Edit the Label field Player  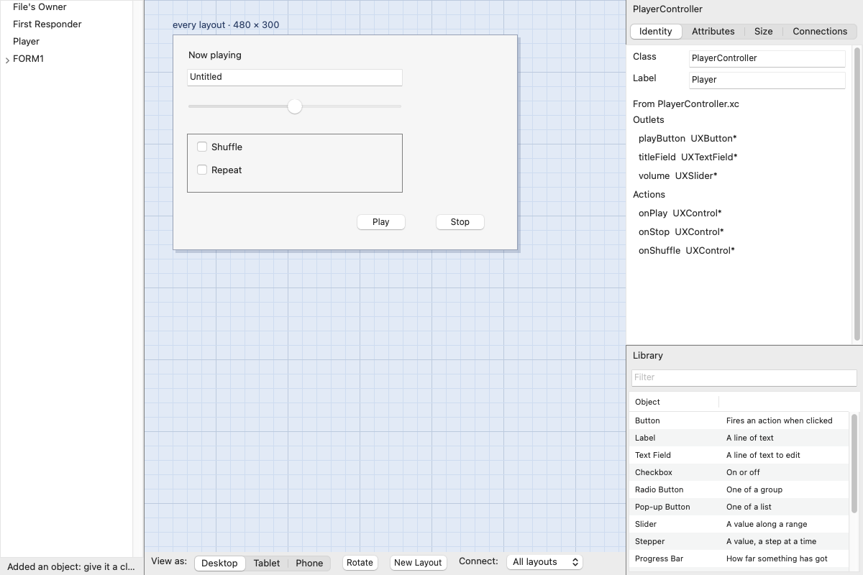(x=767, y=80)
